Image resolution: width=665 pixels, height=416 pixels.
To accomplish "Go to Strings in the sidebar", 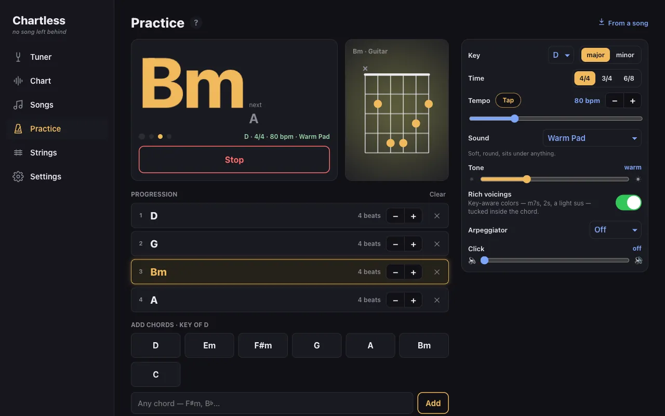I will pos(57,153).
